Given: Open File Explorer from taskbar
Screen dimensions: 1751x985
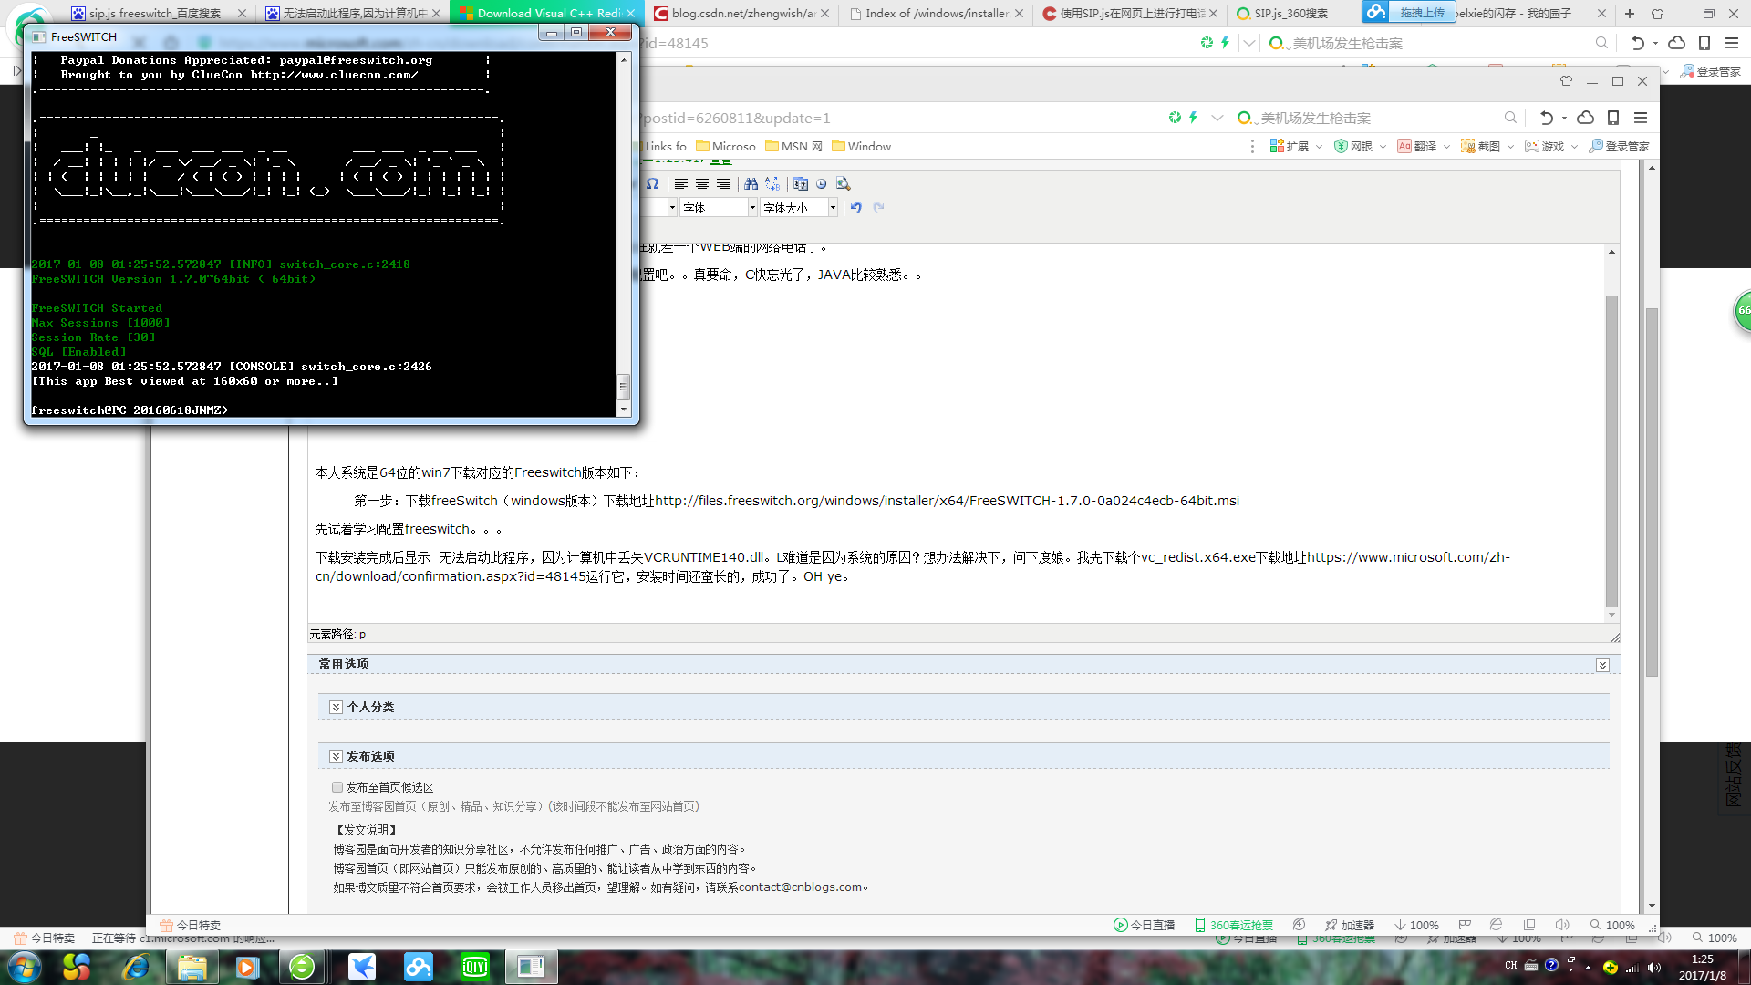Looking at the screenshot, I should [x=192, y=967].
